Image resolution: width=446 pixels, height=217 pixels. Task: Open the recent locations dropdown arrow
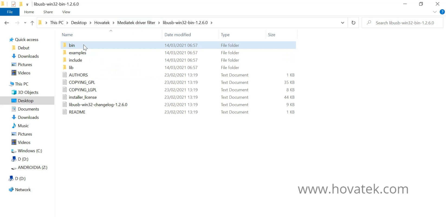pyautogui.click(x=25, y=23)
